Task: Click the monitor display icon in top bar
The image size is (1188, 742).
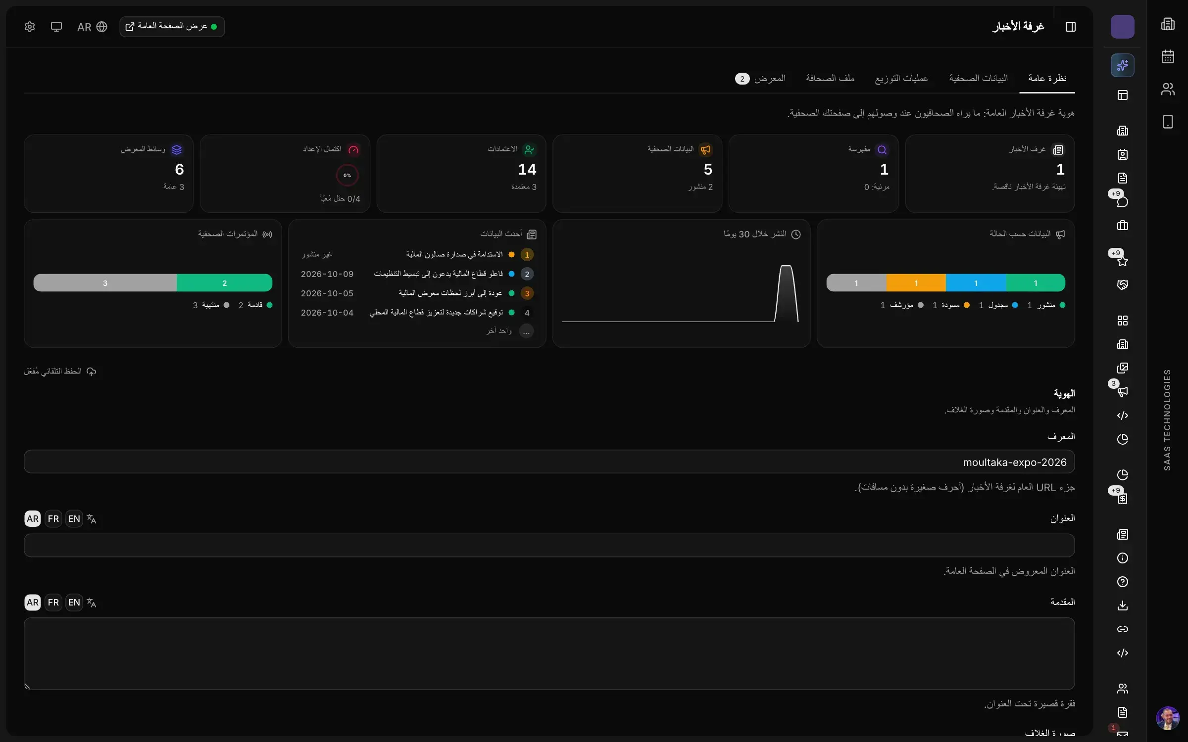Action: click(x=56, y=27)
